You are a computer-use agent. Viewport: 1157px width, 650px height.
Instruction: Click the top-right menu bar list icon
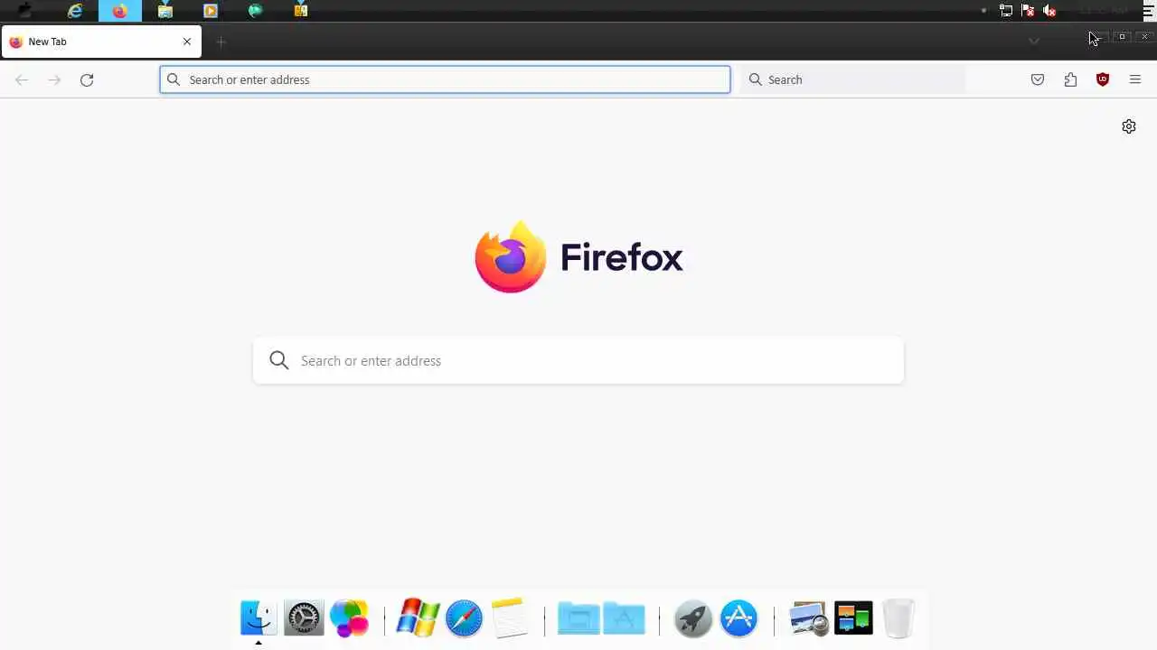pyautogui.click(x=1148, y=11)
